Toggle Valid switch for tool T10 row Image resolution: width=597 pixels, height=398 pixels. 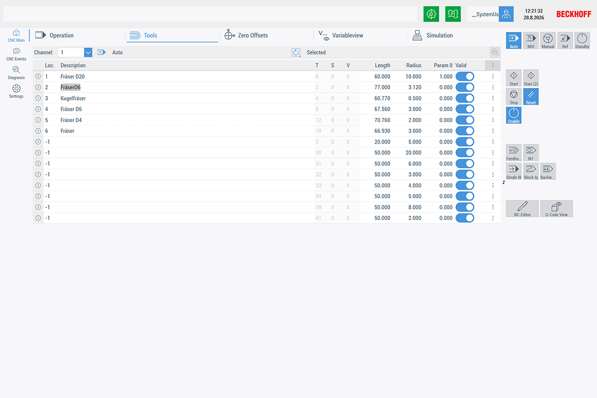(465, 131)
